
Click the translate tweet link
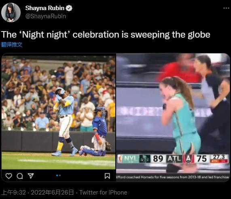12,44
